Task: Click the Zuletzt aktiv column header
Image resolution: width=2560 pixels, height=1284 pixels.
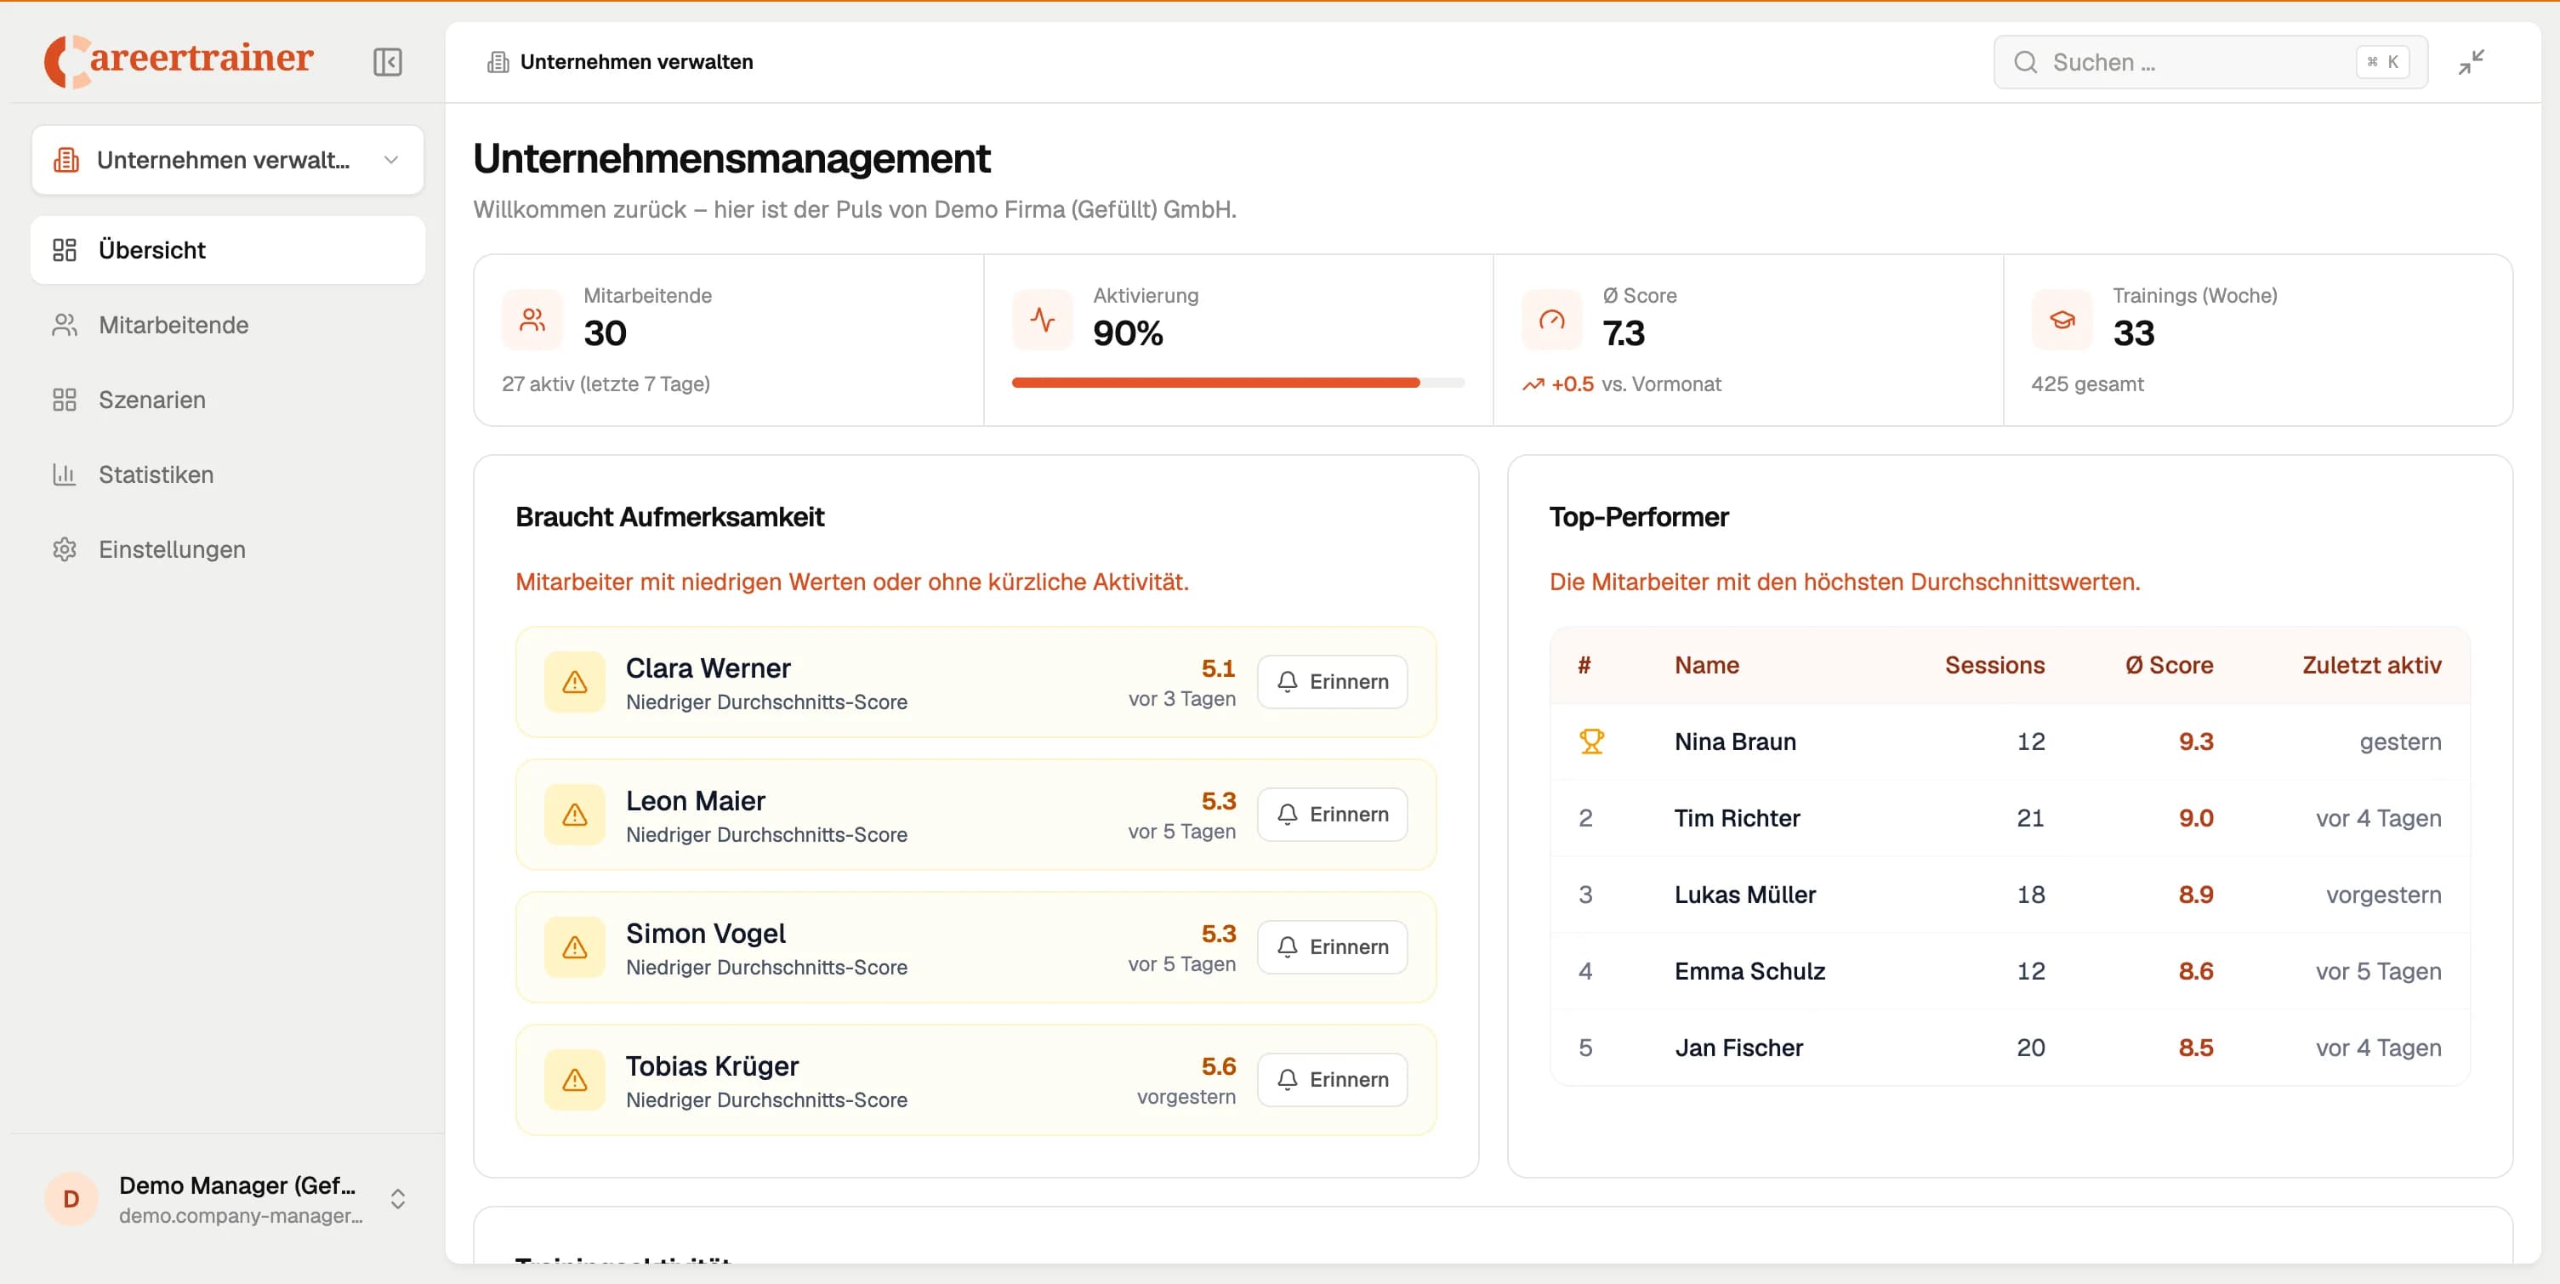Action: tap(2371, 665)
